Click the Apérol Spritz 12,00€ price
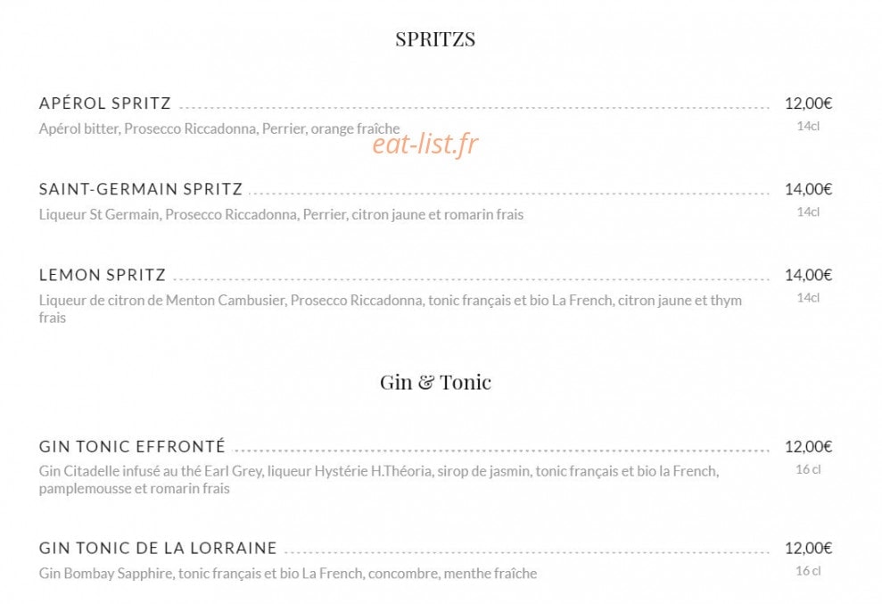This screenshot has width=882, height=604. coord(808,103)
